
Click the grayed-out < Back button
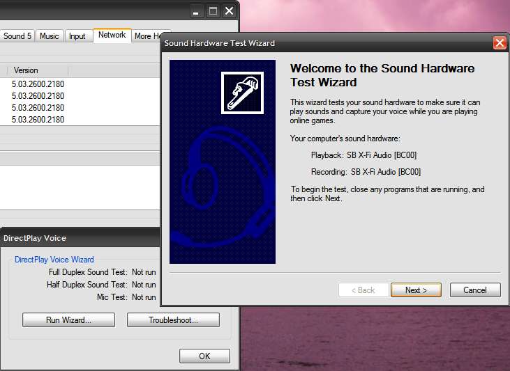pyautogui.click(x=363, y=290)
